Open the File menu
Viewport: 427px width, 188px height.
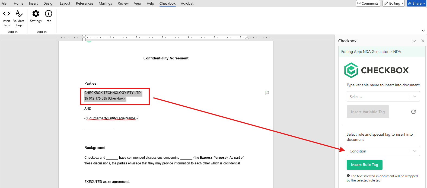tap(4, 3)
